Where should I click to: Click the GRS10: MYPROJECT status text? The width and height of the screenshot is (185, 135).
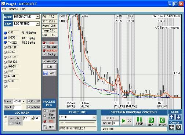(x=77, y=128)
